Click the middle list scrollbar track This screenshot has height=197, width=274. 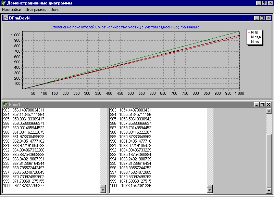(x=210, y=147)
